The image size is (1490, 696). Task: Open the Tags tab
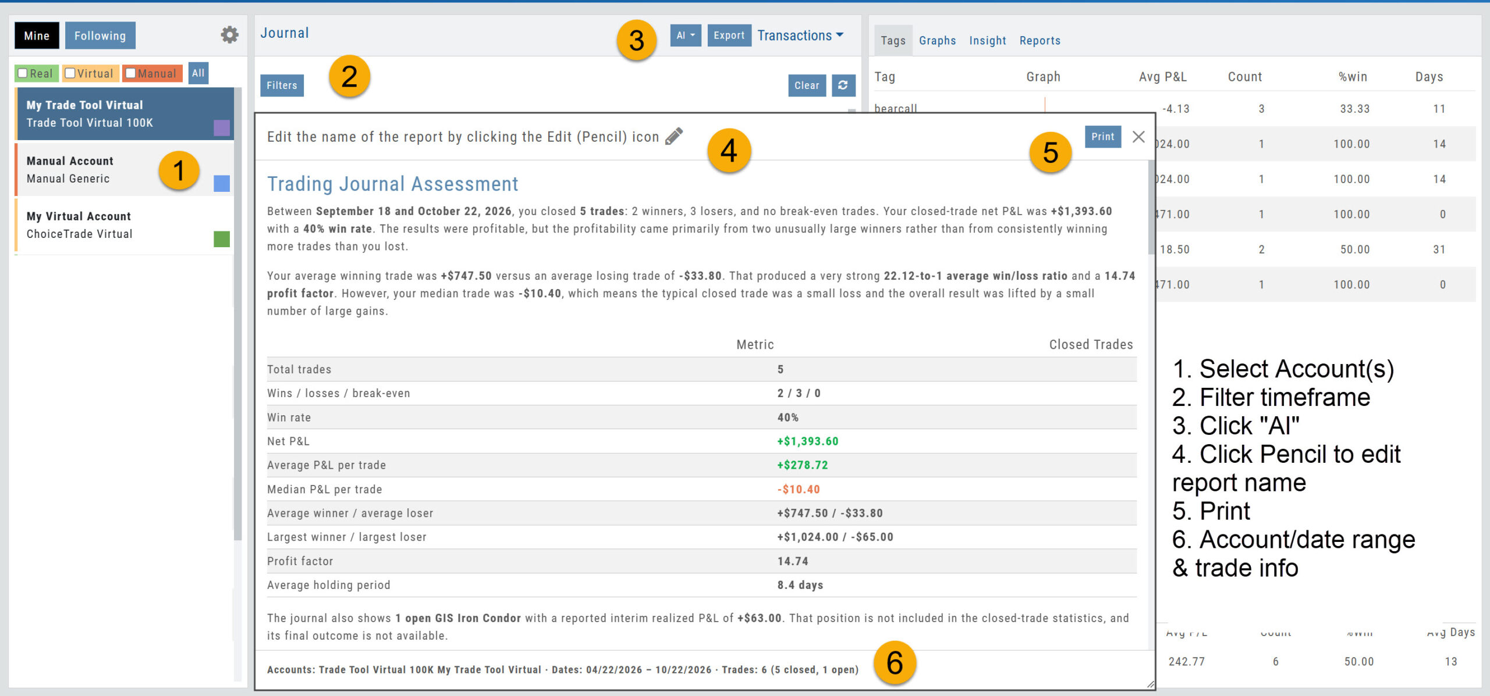point(893,40)
